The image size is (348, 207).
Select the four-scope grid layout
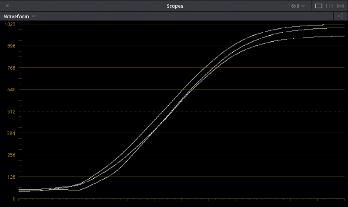tap(340, 6)
